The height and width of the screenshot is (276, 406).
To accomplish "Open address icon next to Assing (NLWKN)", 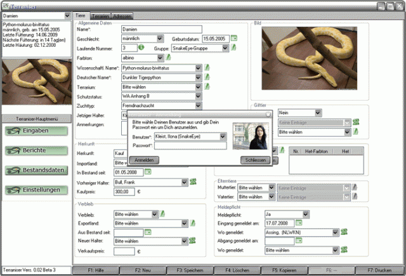I will (344, 232).
